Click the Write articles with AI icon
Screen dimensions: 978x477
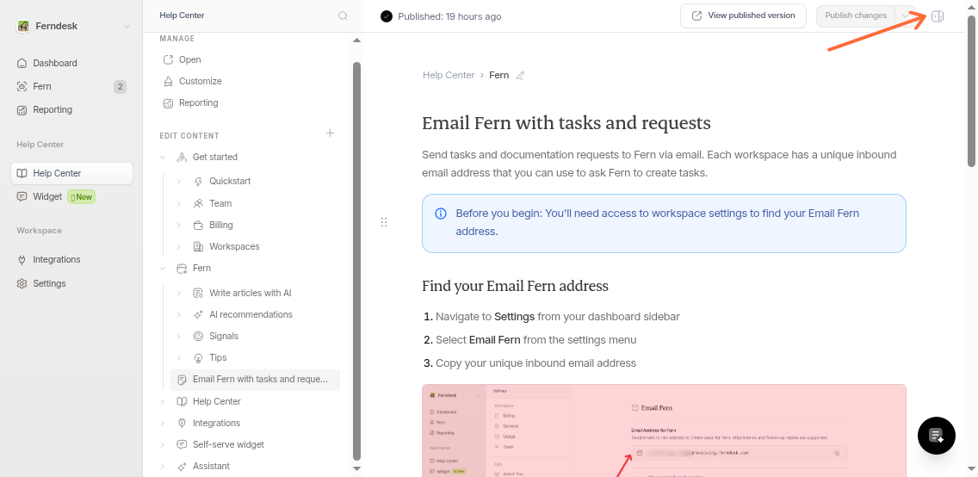(198, 293)
